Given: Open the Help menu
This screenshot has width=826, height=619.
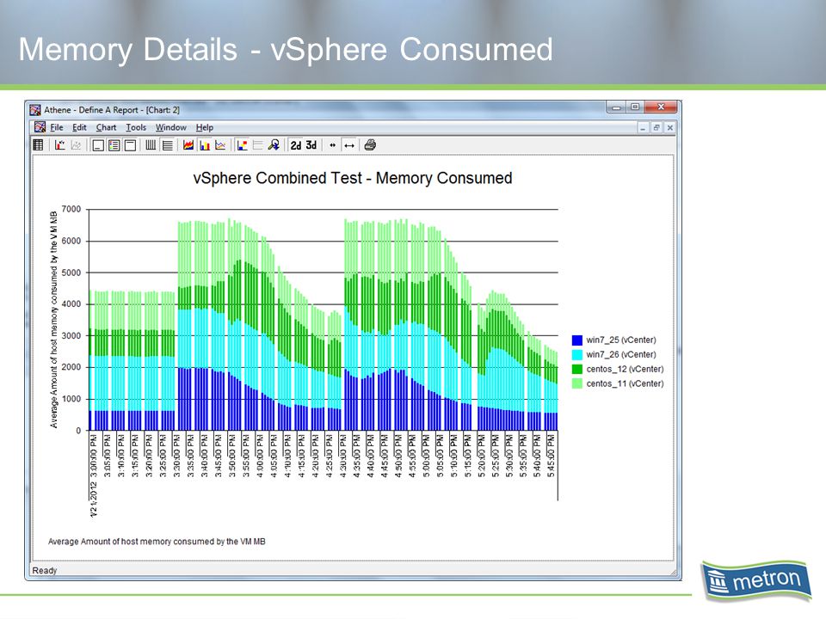Looking at the screenshot, I should 205,127.
